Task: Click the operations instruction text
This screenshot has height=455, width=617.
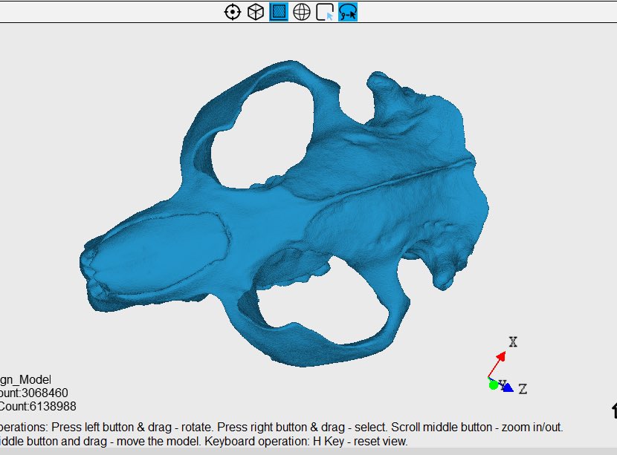Action: point(282,428)
